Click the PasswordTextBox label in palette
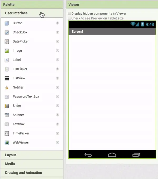The width and height of the screenshot is (158, 179). (26, 96)
